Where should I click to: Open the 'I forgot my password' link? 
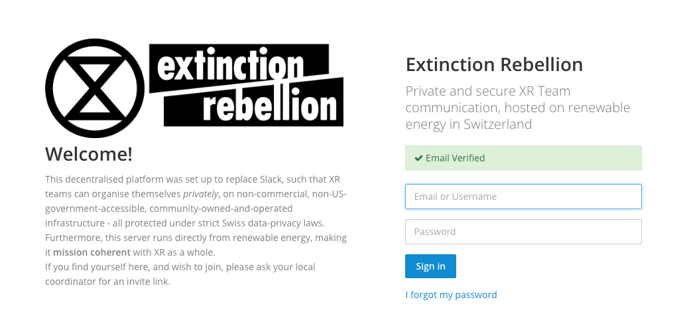point(451,295)
